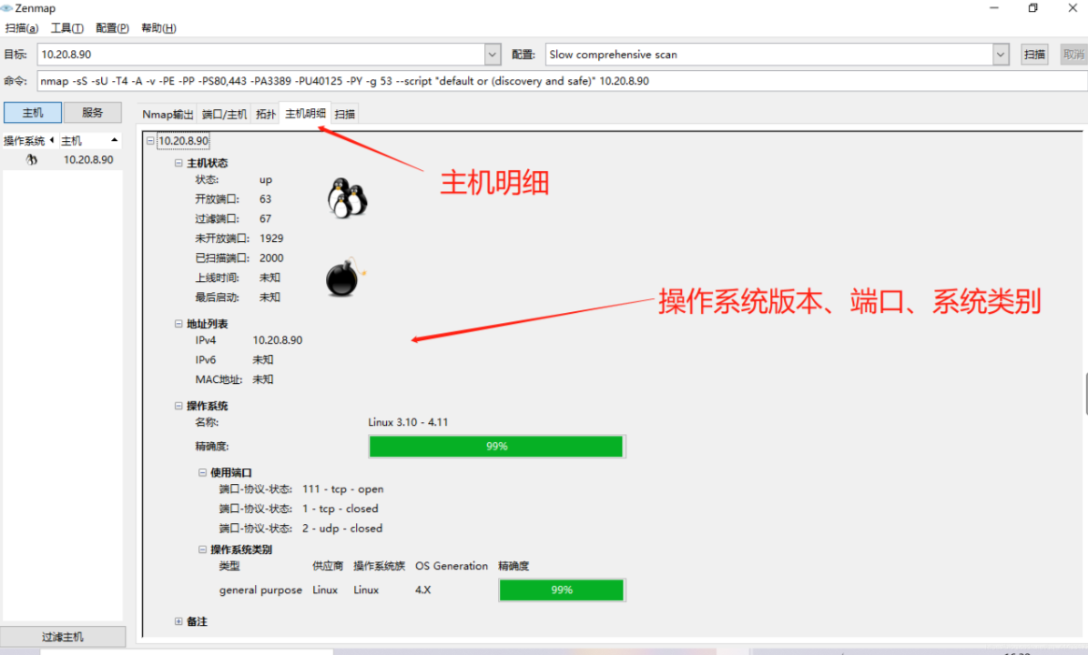The width and height of the screenshot is (1088, 655).
Task: Collapse the 主机状态 section
Action: point(178,163)
